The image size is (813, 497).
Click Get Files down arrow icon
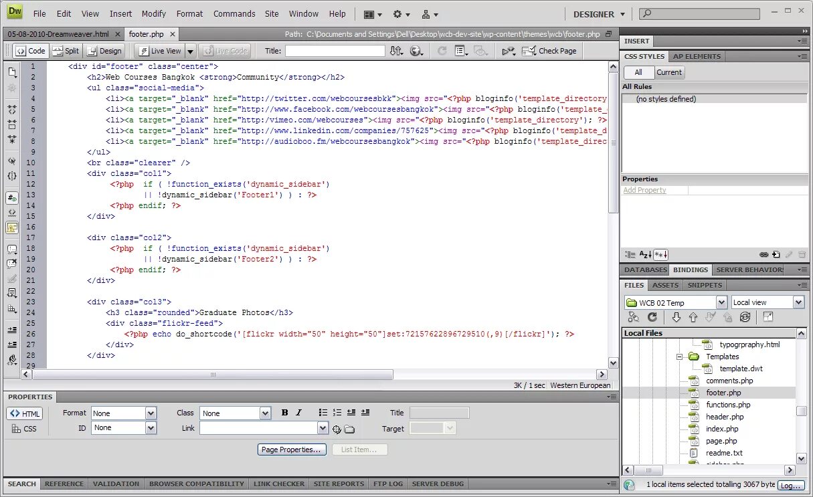tap(676, 317)
